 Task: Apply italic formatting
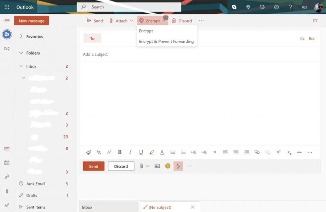coord(130,152)
